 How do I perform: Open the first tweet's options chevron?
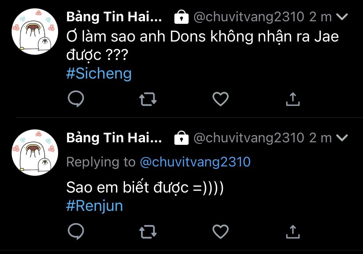click(341, 17)
